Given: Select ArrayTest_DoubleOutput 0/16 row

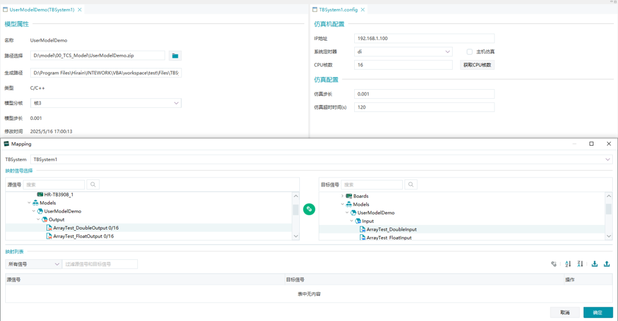Looking at the screenshot, I should pyautogui.click(x=149, y=228).
